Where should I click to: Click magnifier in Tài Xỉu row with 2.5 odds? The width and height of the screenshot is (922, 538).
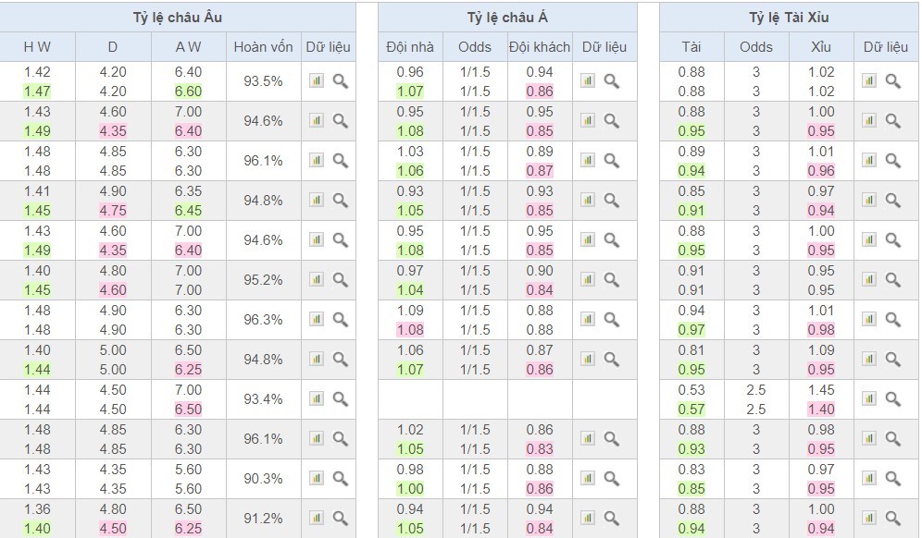pyautogui.click(x=892, y=399)
